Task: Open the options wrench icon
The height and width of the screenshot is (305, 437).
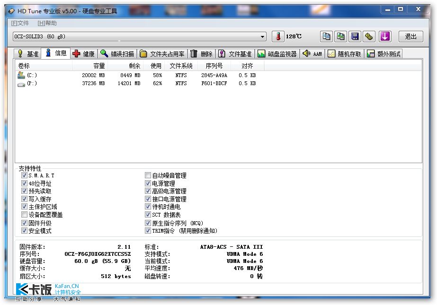Action: 369,36
